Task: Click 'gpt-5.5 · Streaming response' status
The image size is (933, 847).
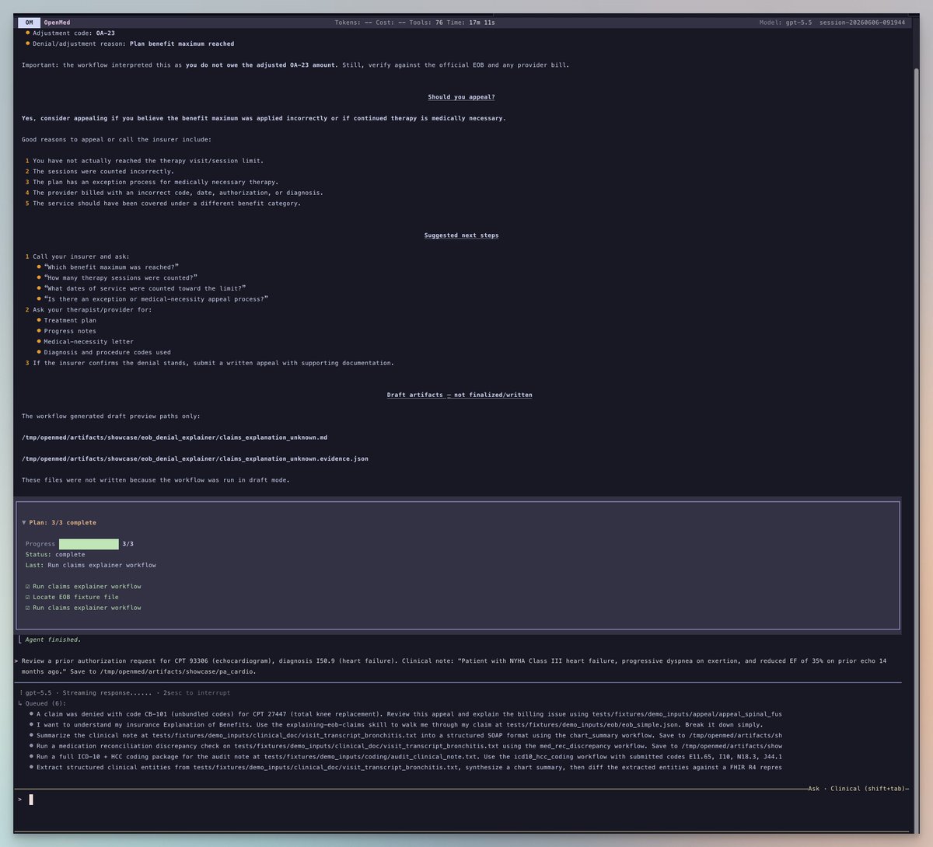Action: point(89,692)
